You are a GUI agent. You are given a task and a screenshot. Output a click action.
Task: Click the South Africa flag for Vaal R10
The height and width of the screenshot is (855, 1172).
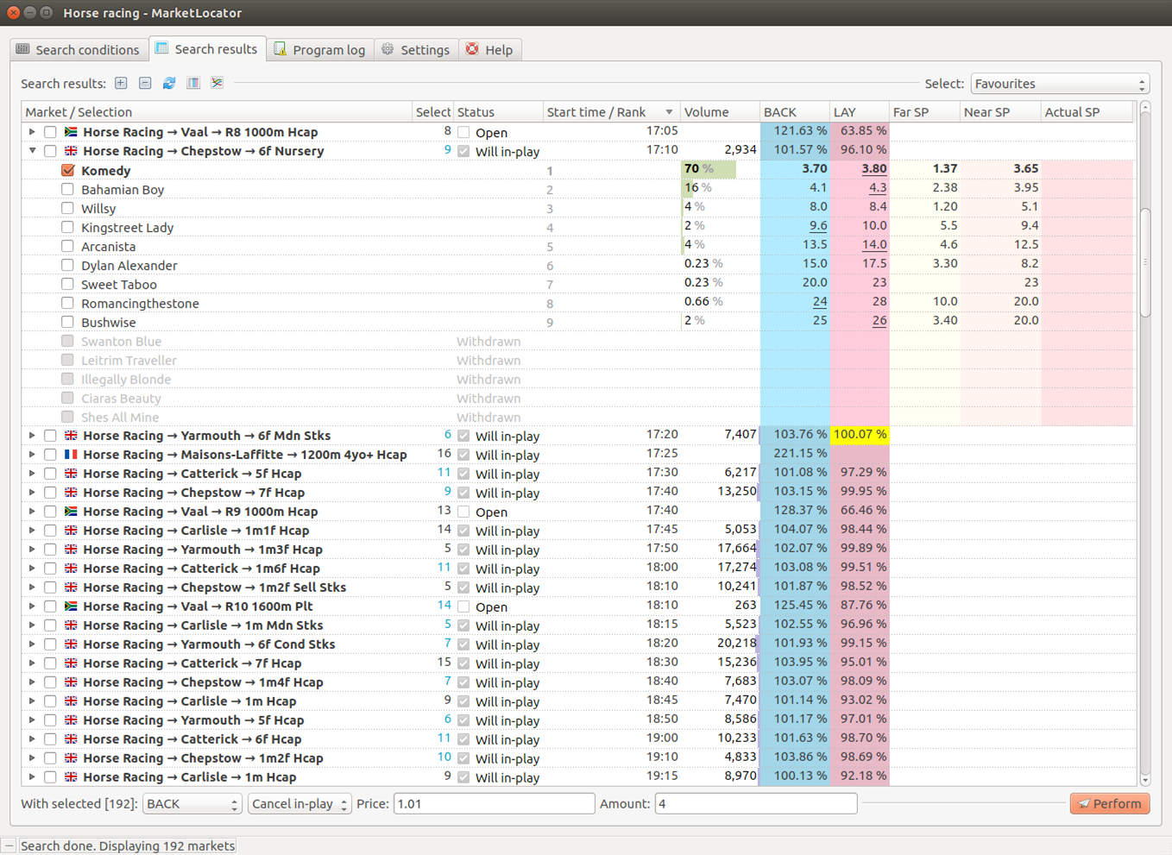(71, 607)
